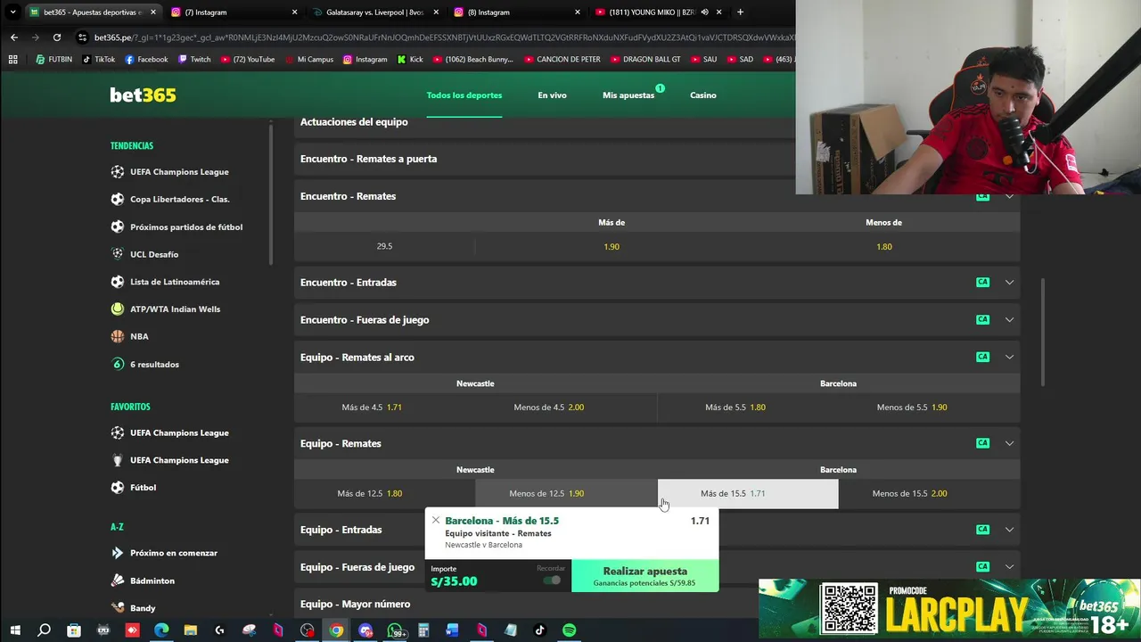Viewport: 1141px width, 642px height.
Task: Toggle the Recordar switch
Action: tap(553, 580)
